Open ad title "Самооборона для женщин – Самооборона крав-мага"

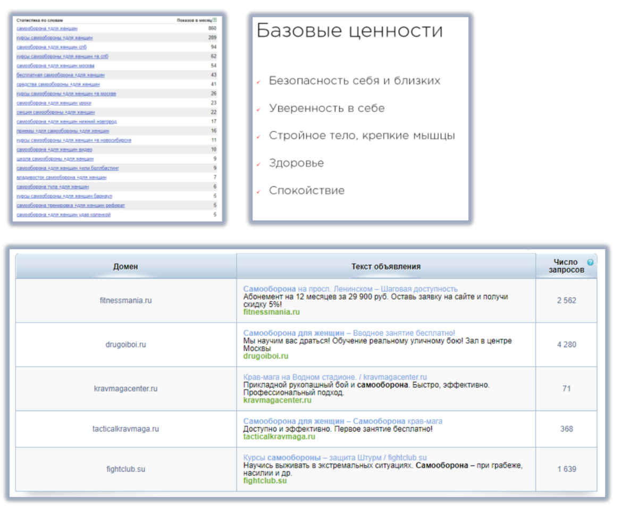(x=343, y=421)
